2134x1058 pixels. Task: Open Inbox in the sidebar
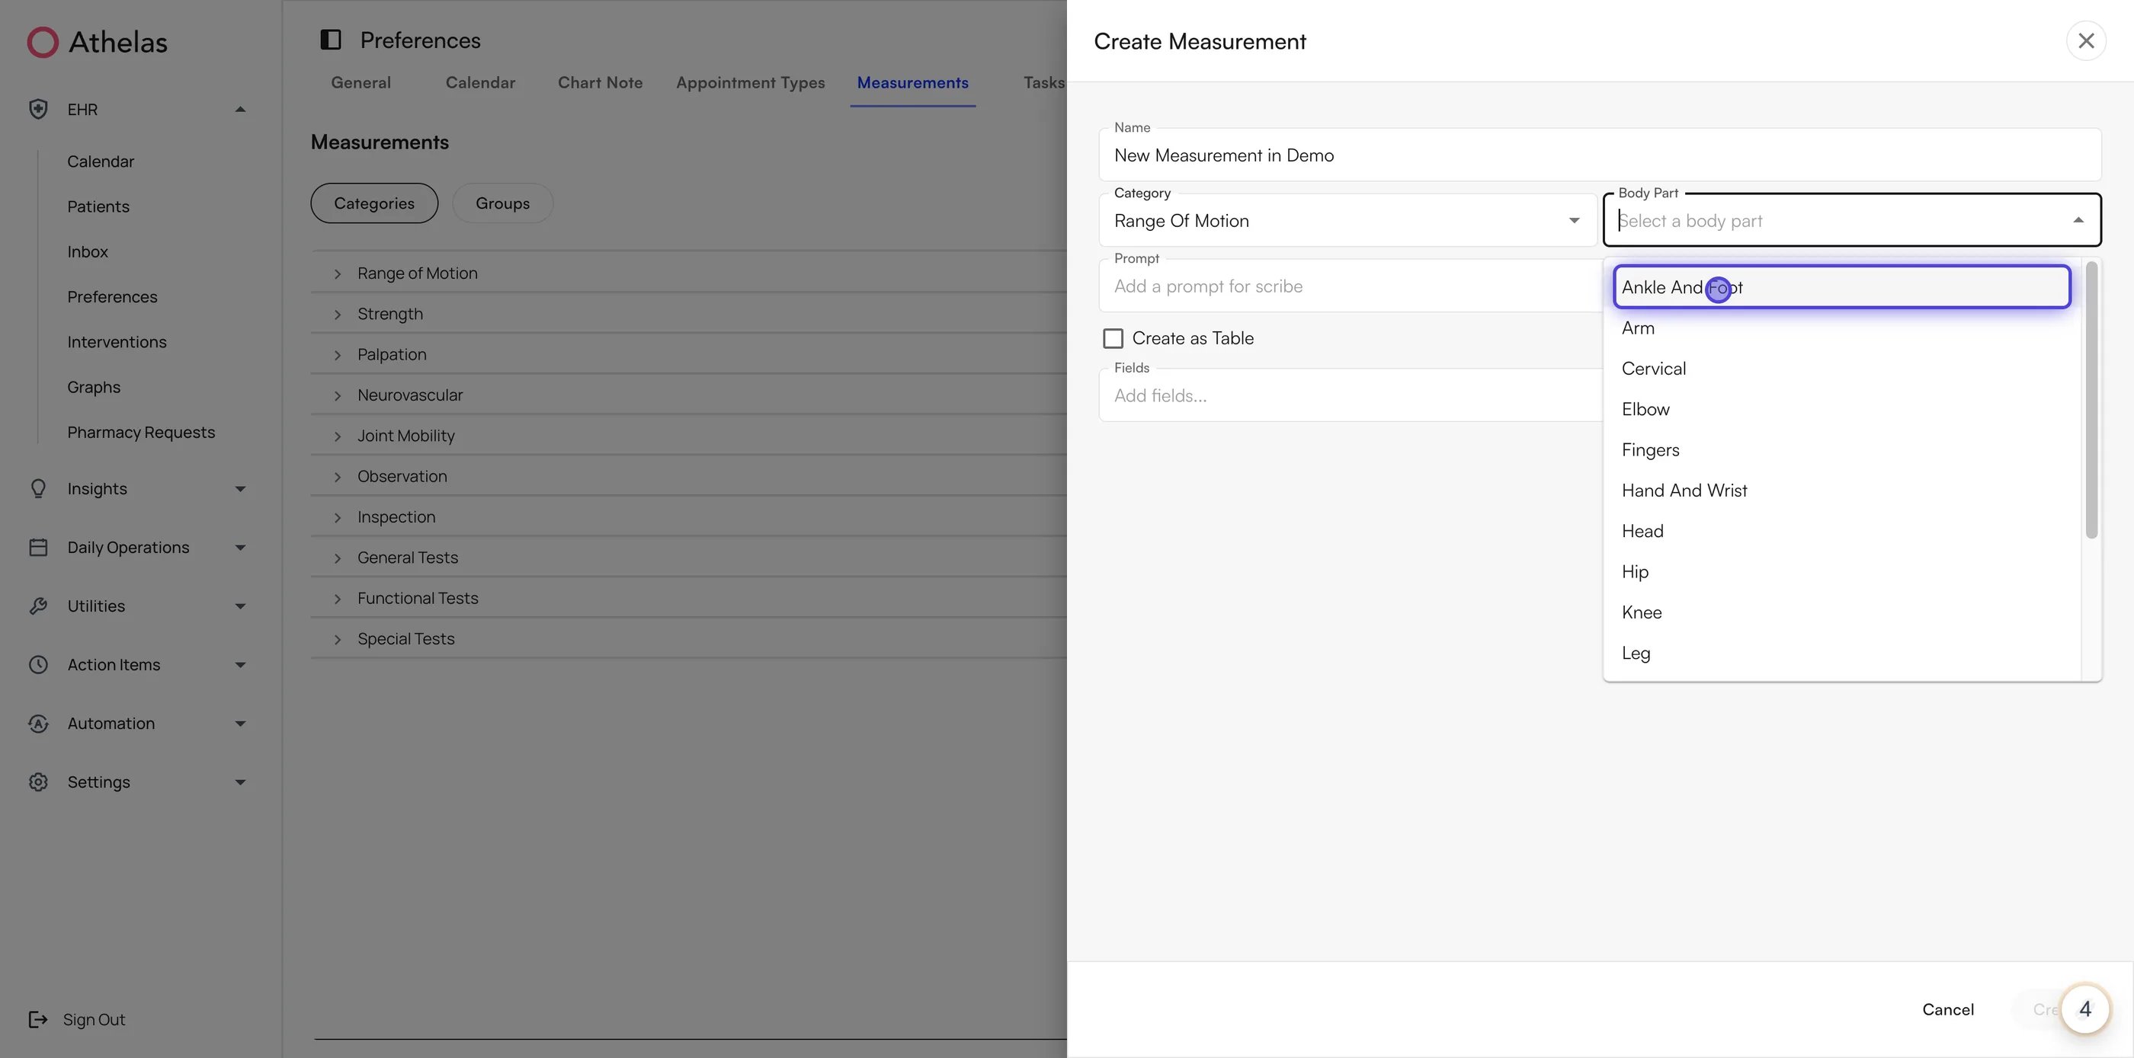tap(88, 251)
